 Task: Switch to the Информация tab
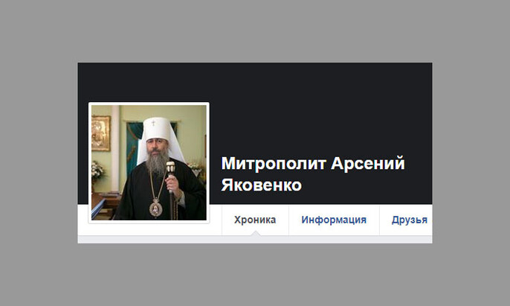(x=334, y=220)
